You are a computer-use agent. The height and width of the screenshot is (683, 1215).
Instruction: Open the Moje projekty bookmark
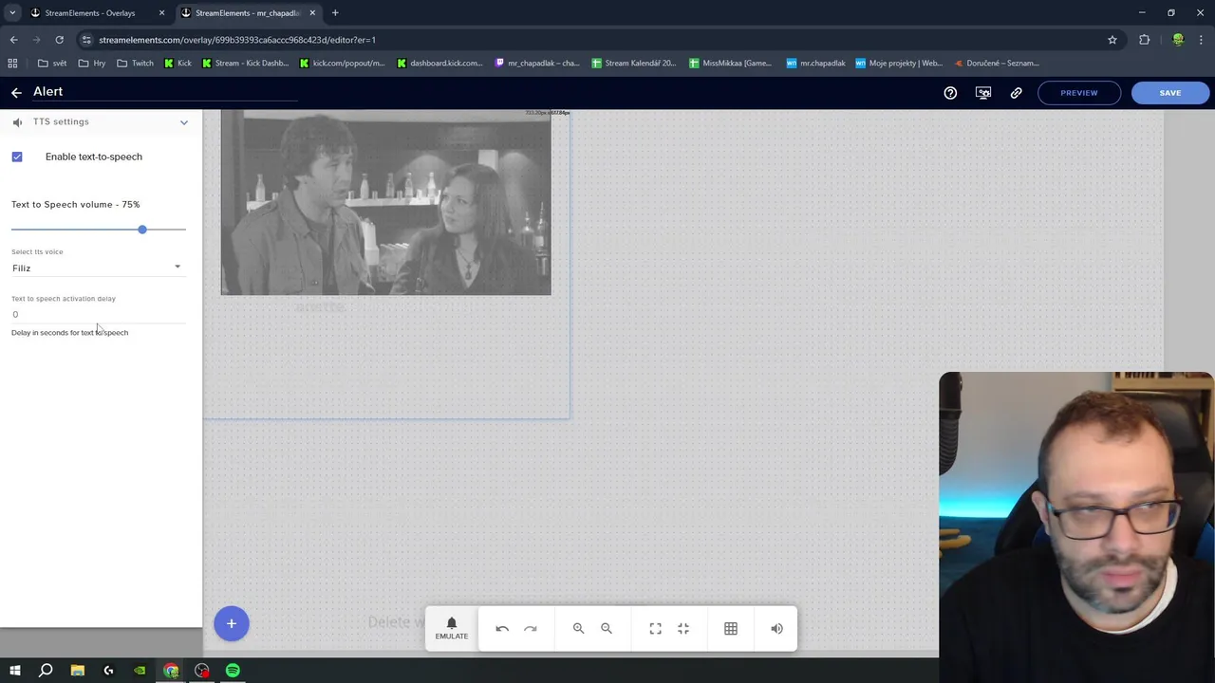(898, 64)
